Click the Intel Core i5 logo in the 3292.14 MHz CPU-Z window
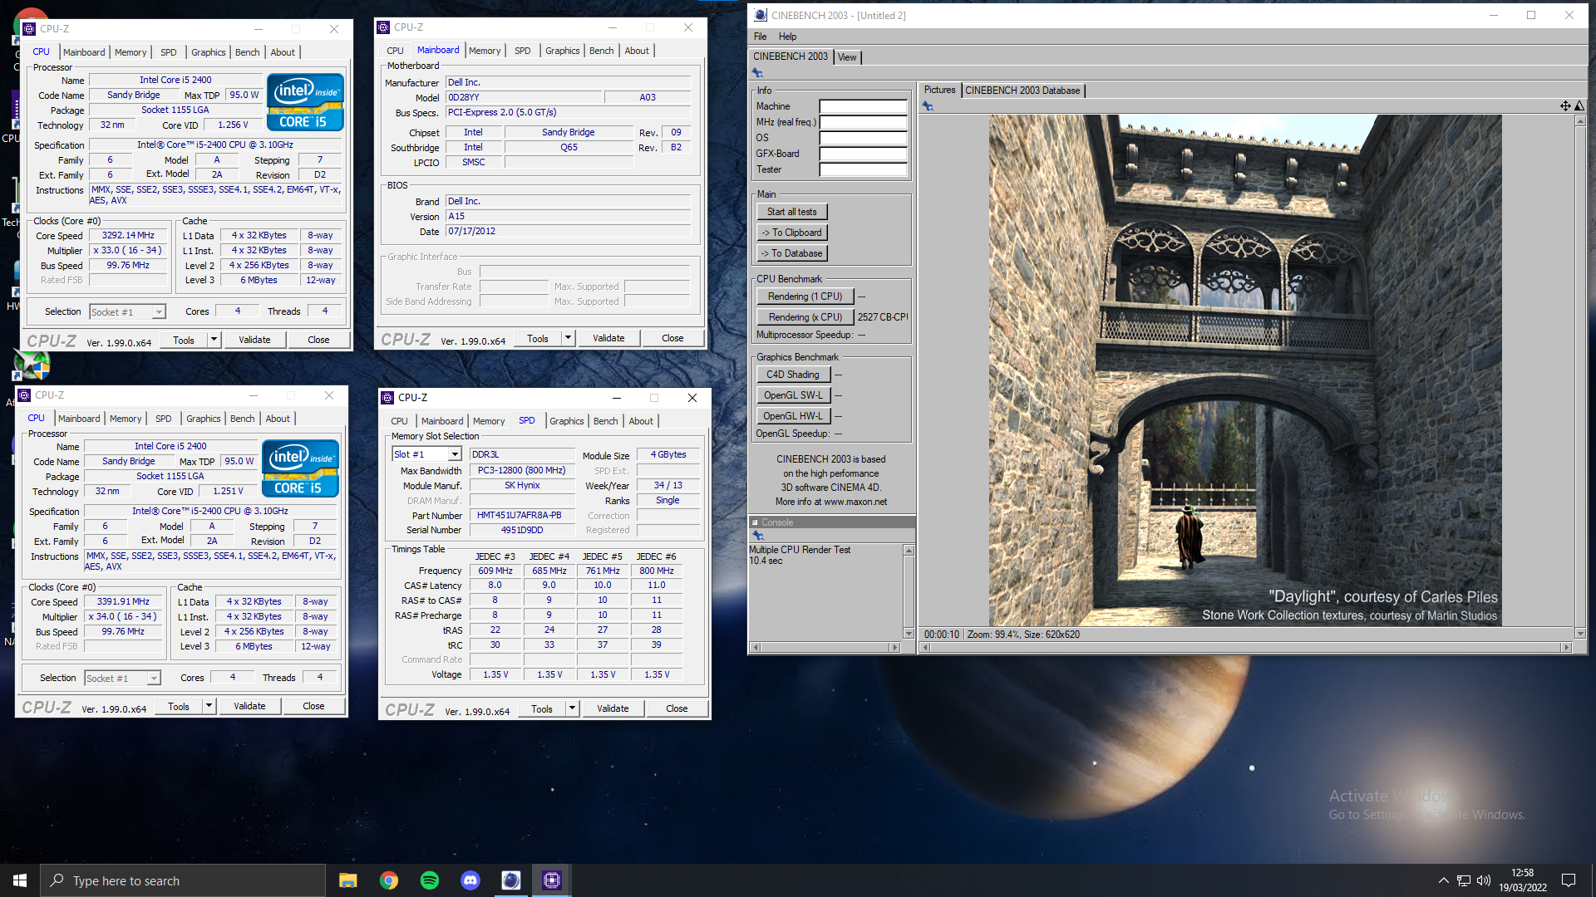This screenshot has width=1596, height=897. coord(305,103)
